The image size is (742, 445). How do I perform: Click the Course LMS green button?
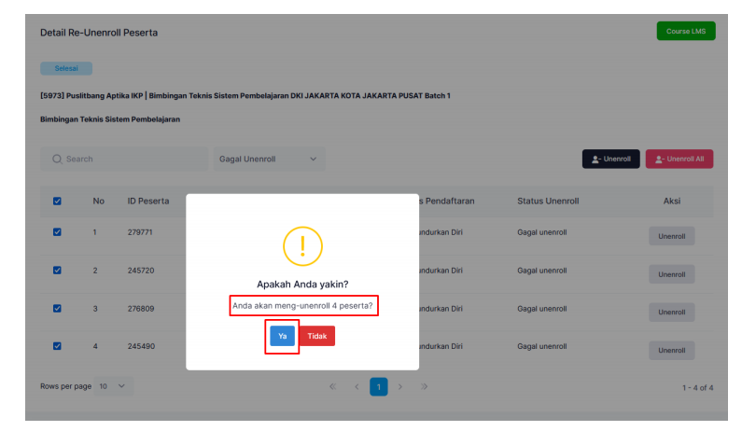(685, 31)
